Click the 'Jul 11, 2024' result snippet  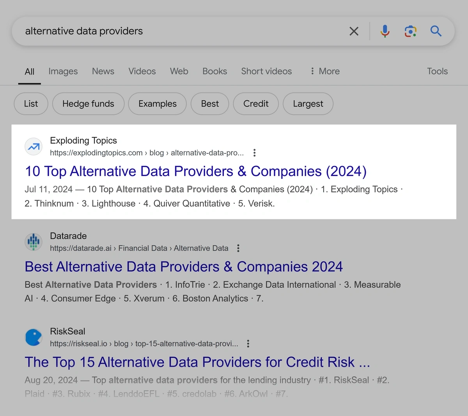(214, 196)
